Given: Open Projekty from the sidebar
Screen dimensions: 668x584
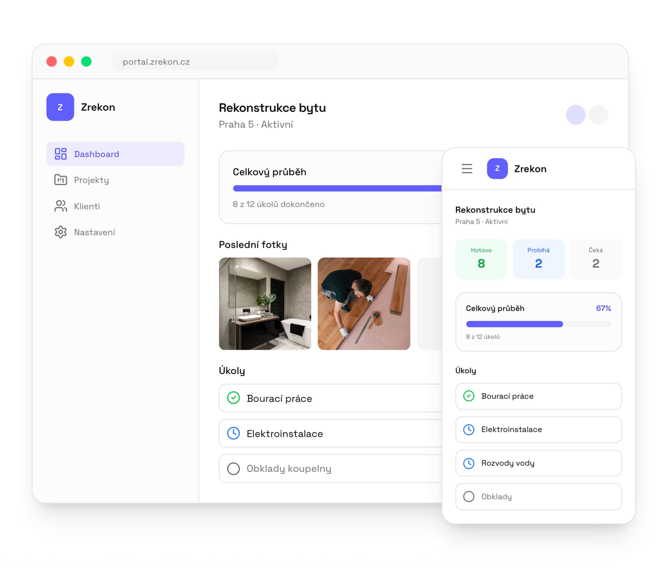Looking at the screenshot, I should (90, 180).
